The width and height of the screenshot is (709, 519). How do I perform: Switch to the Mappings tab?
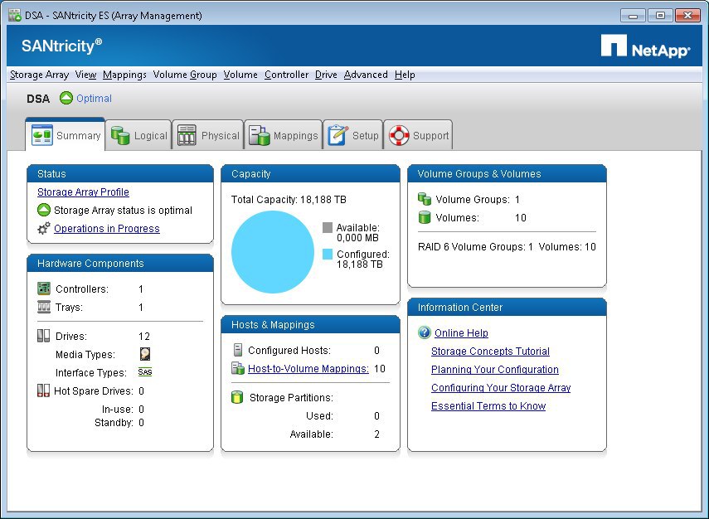click(284, 135)
